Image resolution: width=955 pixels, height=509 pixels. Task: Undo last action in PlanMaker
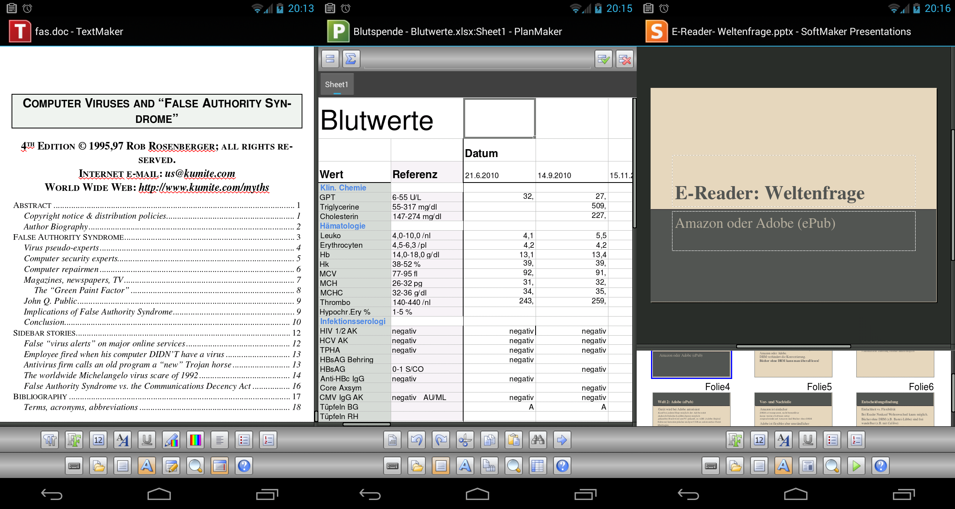tap(417, 440)
